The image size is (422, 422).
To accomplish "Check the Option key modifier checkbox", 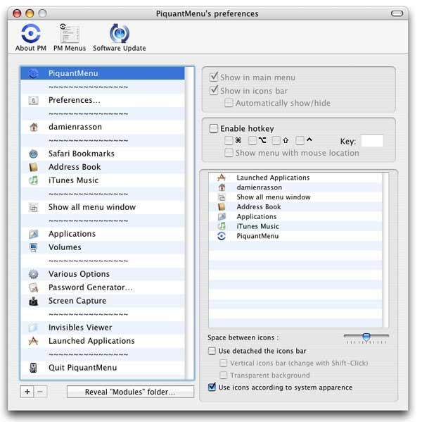I will (252, 140).
